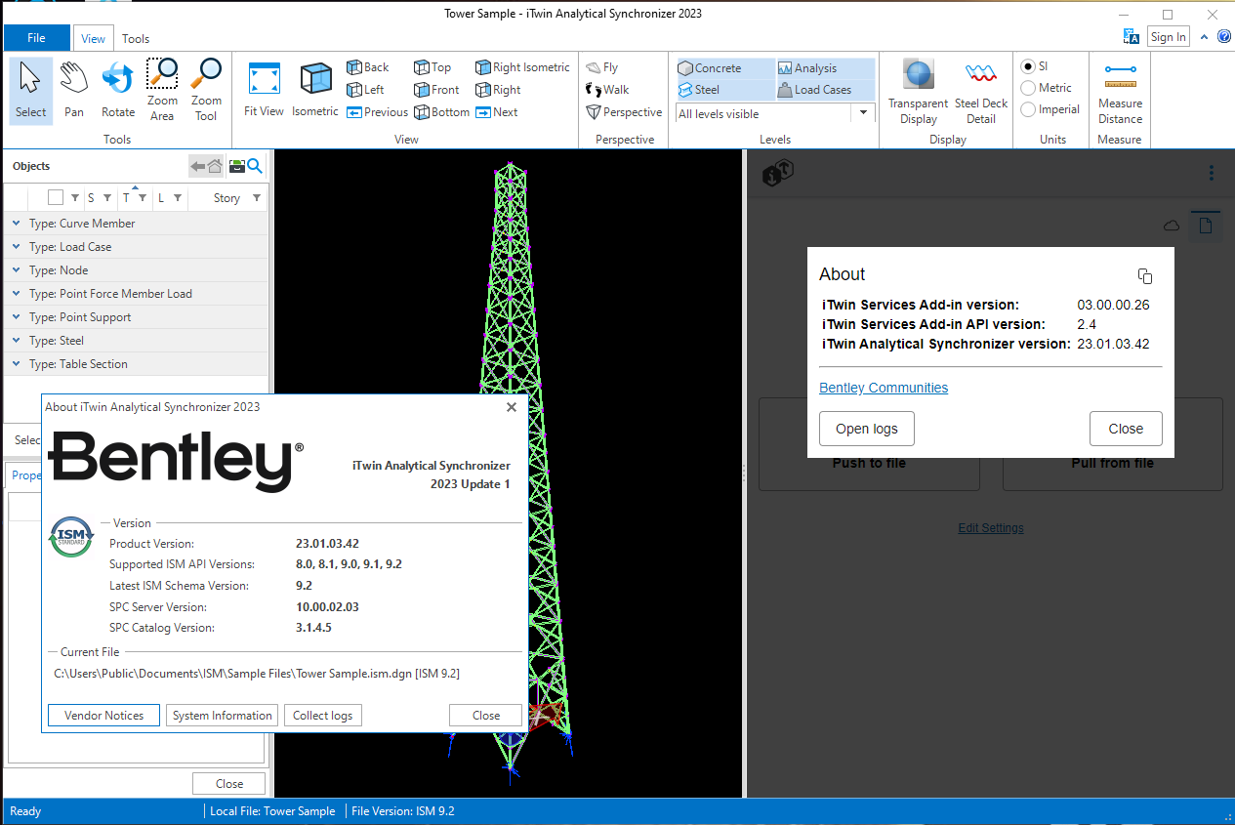
Task: Select the Zoom Tool magnifier
Action: pos(206,90)
